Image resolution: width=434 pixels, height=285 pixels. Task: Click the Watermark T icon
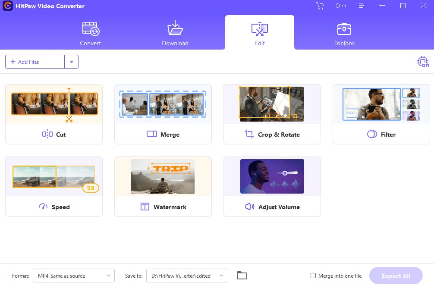pos(145,207)
